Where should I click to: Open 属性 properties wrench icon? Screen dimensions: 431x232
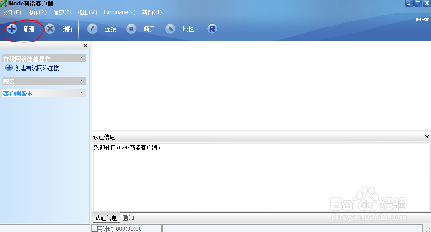click(170, 29)
